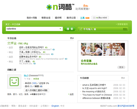
Task: Click the footer BBS条款 link
Action: [x=34, y=106]
